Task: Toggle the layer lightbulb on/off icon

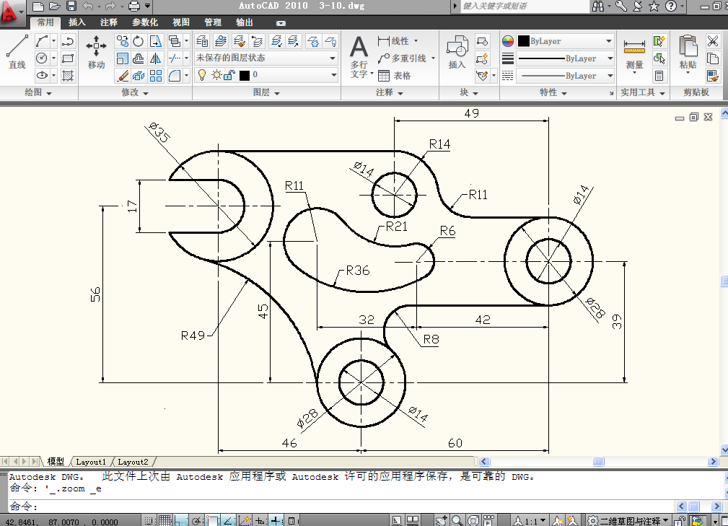Action: pos(203,75)
